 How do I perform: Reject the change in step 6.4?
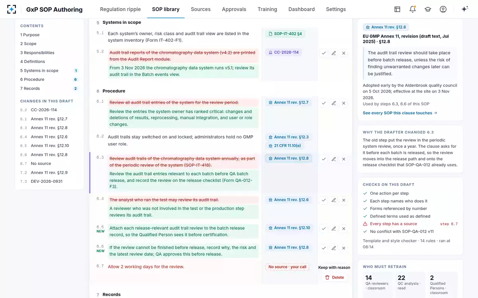coord(344,200)
